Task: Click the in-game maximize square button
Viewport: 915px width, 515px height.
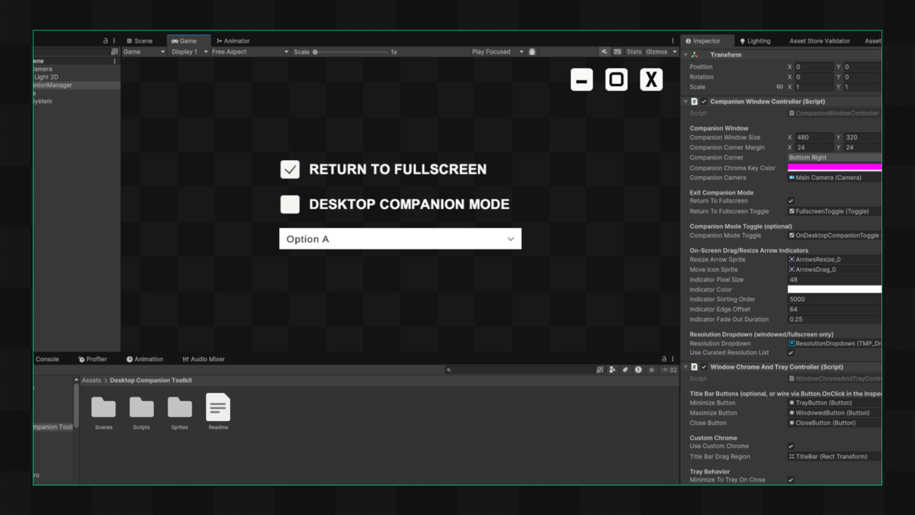Action: pos(617,79)
